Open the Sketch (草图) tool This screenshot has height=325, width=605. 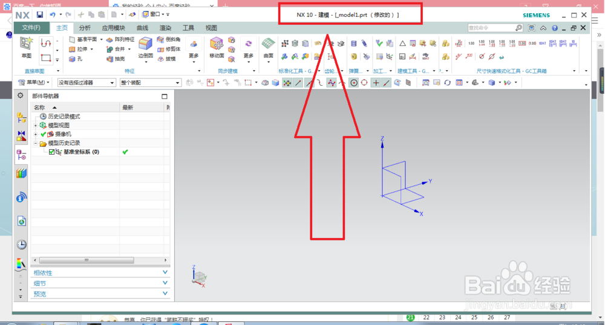[x=26, y=47]
